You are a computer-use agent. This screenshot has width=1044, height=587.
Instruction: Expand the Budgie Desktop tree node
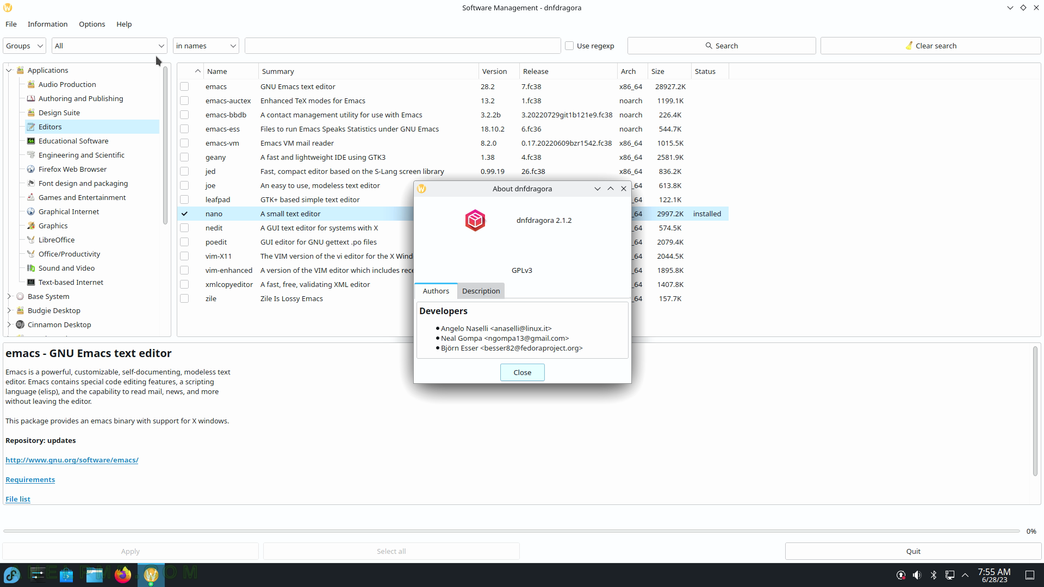tap(9, 310)
